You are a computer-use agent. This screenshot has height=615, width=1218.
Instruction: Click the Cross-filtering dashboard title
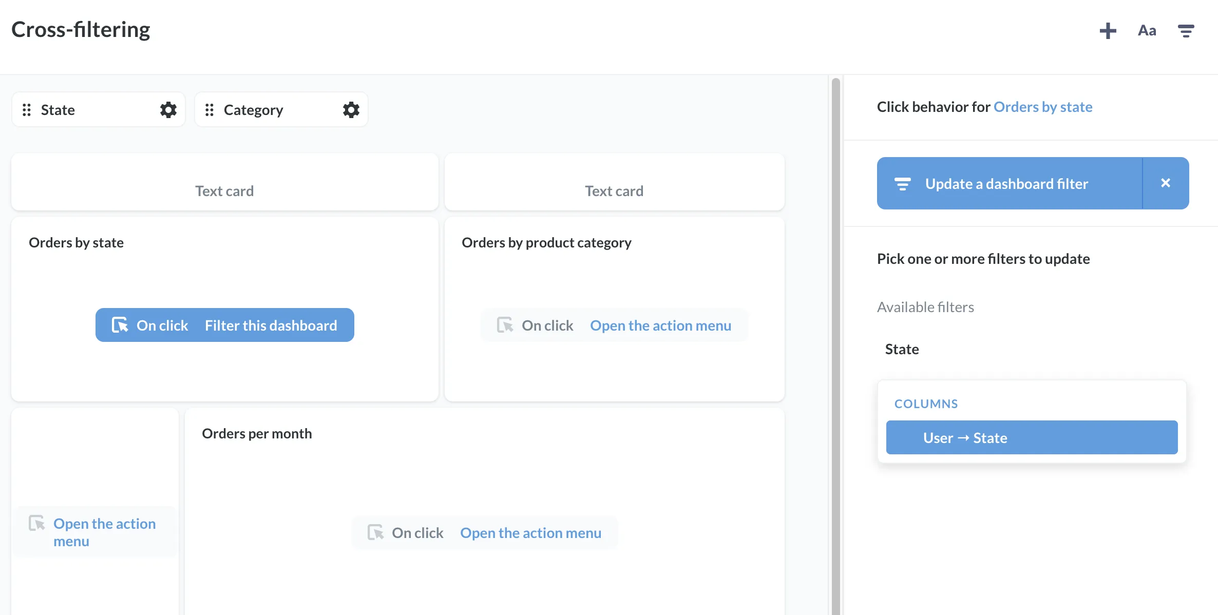(81, 30)
